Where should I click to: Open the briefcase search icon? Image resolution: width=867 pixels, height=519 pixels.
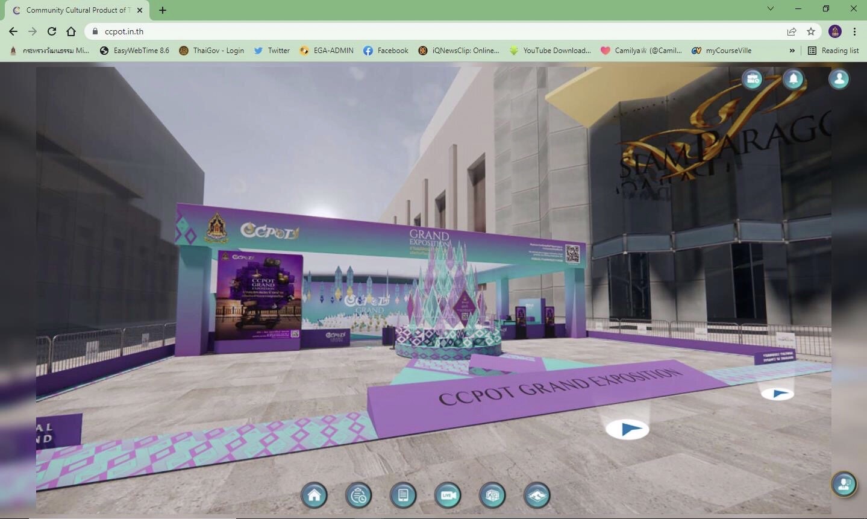tap(752, 79)
